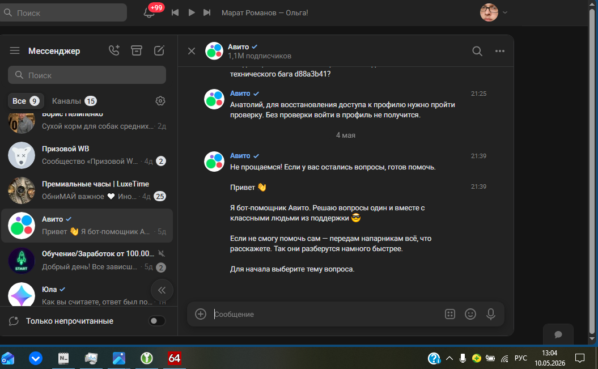
Task: Click the user avatar in top bar
Action: coord(489,12)
